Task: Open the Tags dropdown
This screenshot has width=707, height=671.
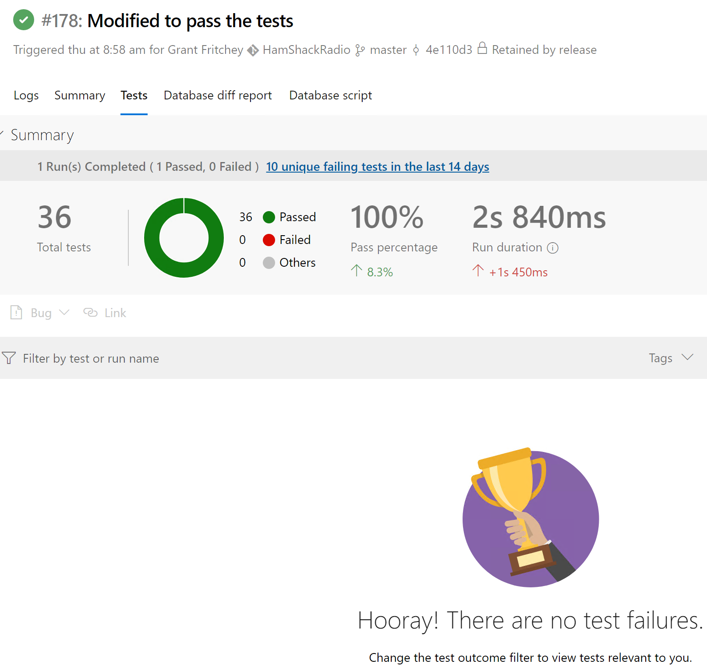Action: click(670, 358)
